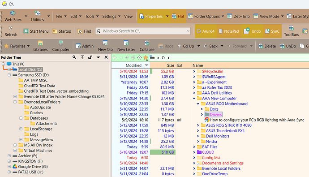The width and height of the screenshot is (309, 177).
Task: Click the Delete toolbar button
Action: [x=267, y=46]
